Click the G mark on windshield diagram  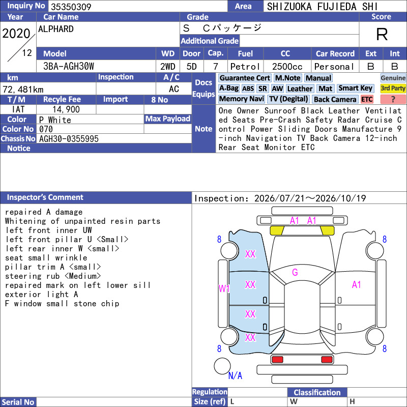295,272
